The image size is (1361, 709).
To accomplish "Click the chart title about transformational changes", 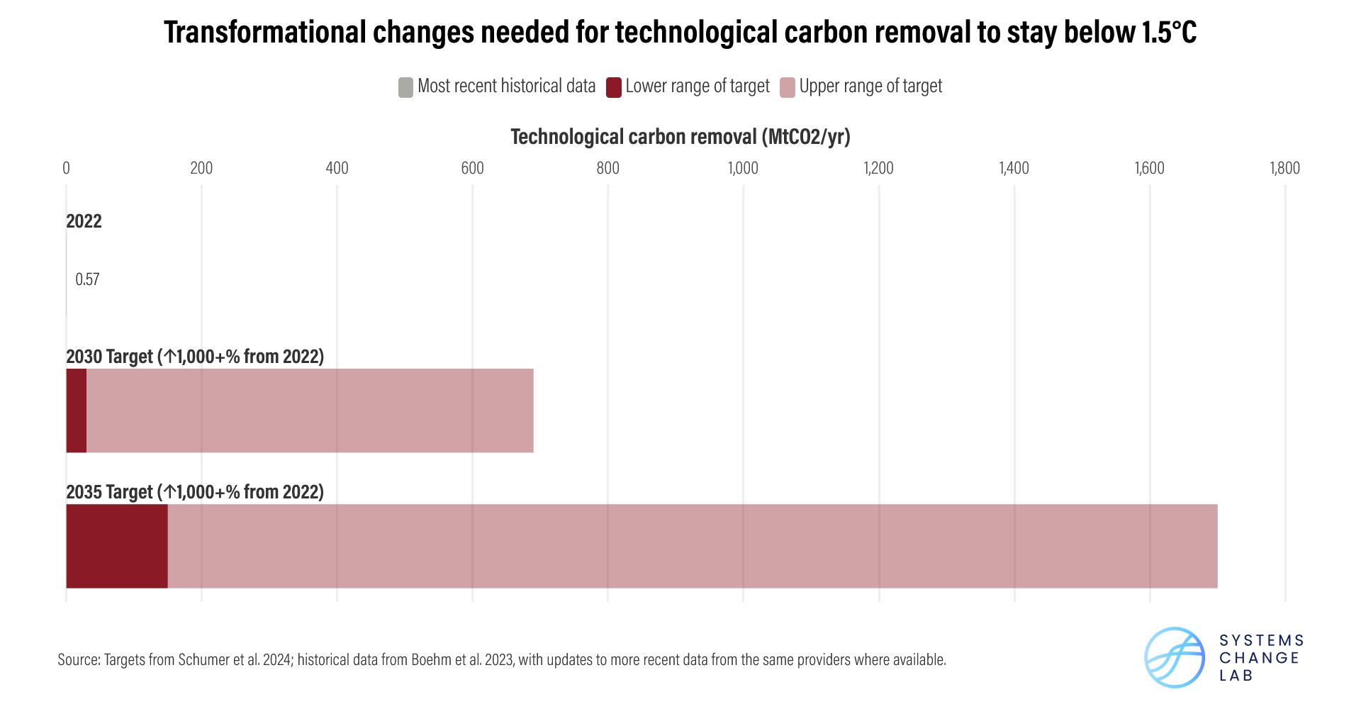I will (x=680, y=33).
